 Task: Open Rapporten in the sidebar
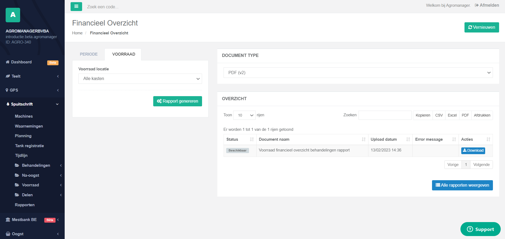[25, 205]
